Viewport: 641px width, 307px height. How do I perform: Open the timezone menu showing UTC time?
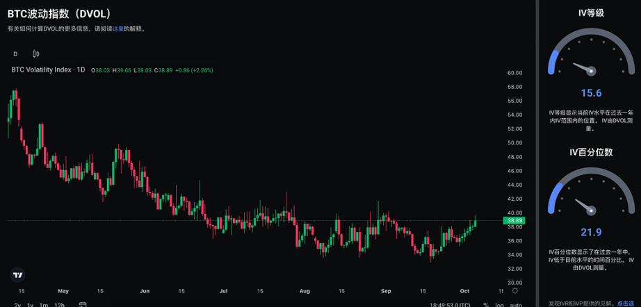click(x=448, y=305)
